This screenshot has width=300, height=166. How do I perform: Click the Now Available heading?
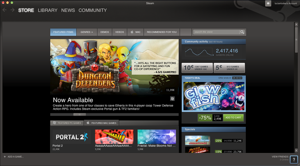click(x=73, y=100)
